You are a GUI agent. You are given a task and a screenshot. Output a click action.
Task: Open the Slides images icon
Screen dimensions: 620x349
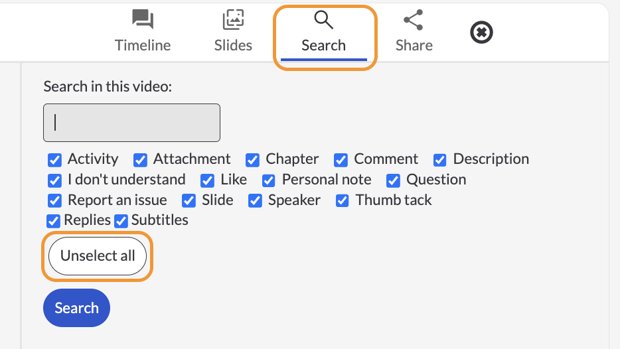coord(233,19)
